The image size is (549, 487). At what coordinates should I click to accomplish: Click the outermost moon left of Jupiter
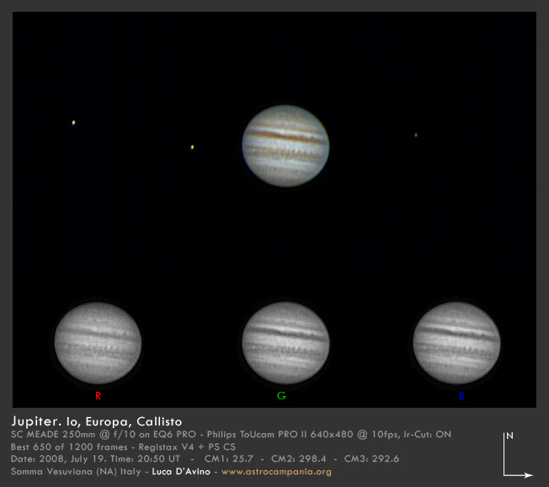tap(73, 123)
